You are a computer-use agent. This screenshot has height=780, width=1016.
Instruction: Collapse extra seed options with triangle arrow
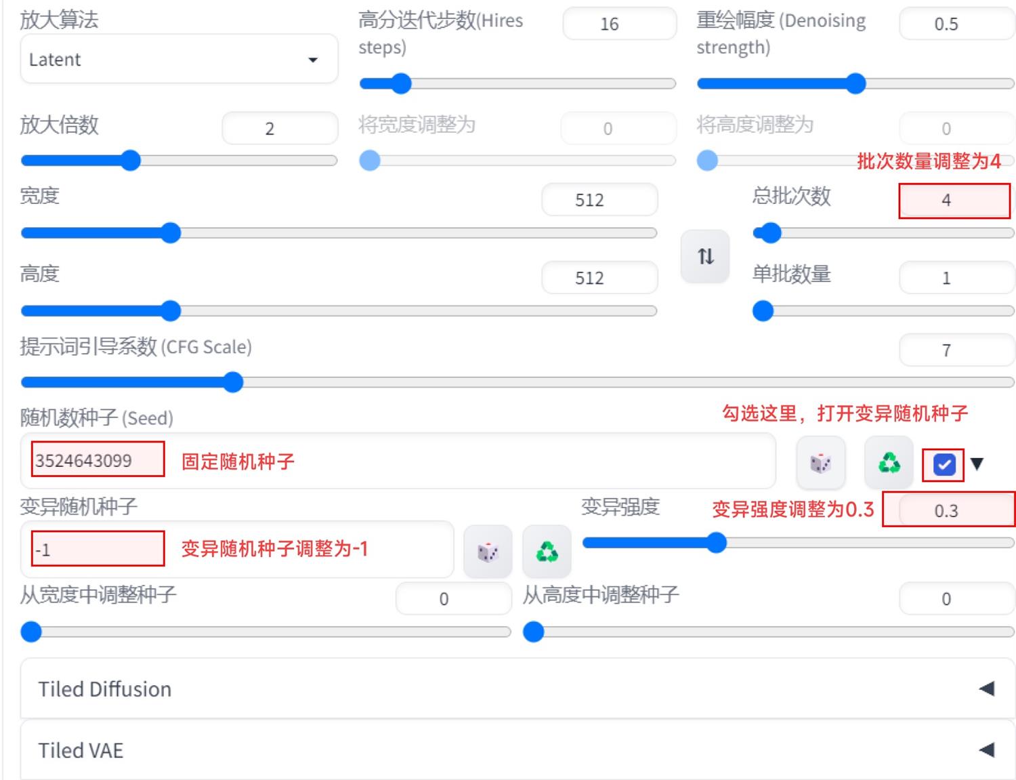(x=976, y=464)
